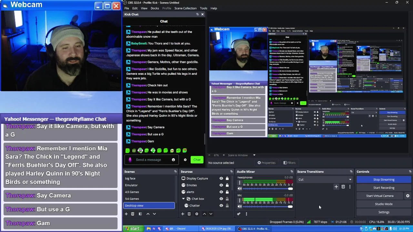Screen dimensions: 413x232
Task: Open the Scene Collection menu
Action: click(x=186, y=8)
